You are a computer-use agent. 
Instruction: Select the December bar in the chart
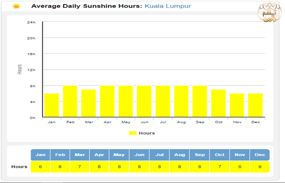click(255, 105)
